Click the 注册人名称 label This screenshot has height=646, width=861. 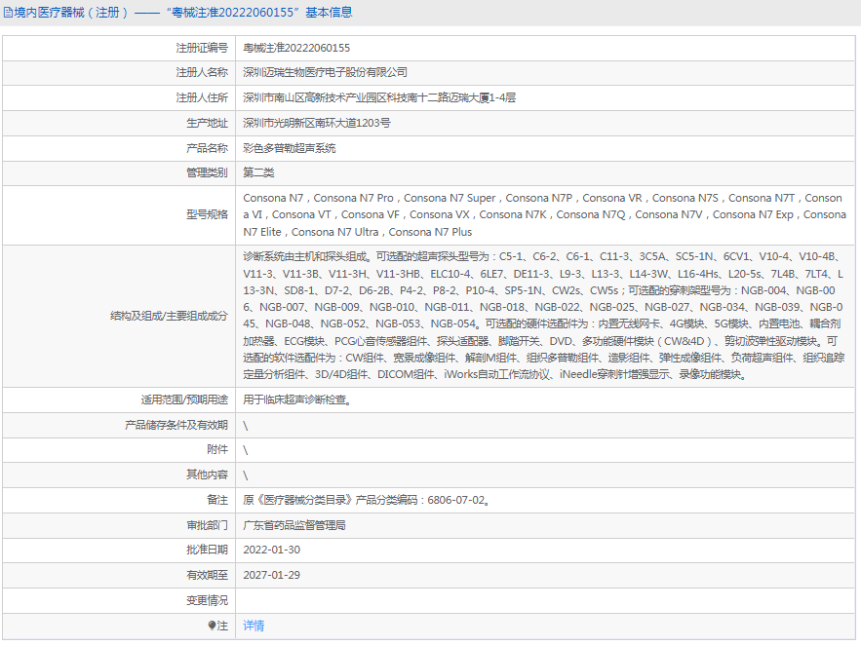pos(202,72)
